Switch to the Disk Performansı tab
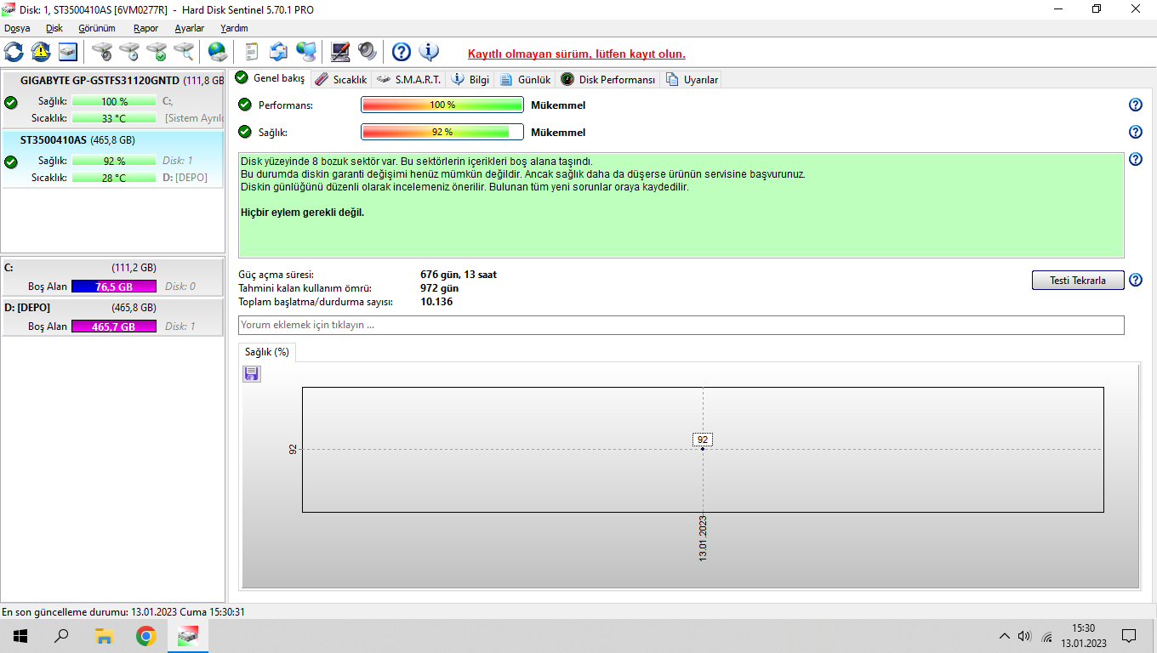Image resolution: width=1157 pixels, height=653 pixels. pyautogui.click(x=608, y=79)
